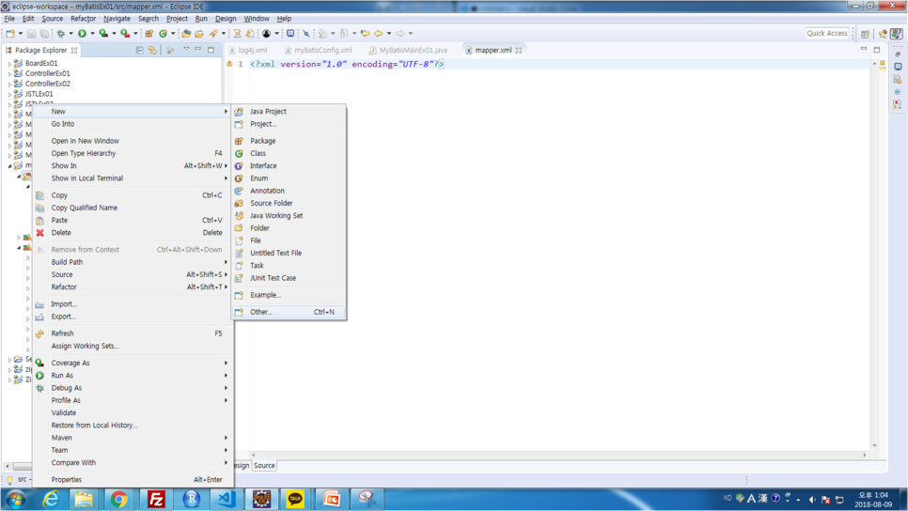The height and width of the screenshot is (511, 908).
Task: Choose Source Folder in New submenu
Action: (289, 203)
